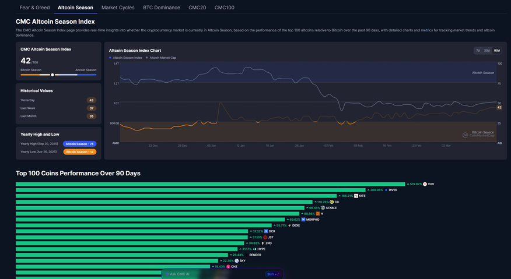Click the STABLE coin name
Screen dimensions: 511x279
[331, 208]
